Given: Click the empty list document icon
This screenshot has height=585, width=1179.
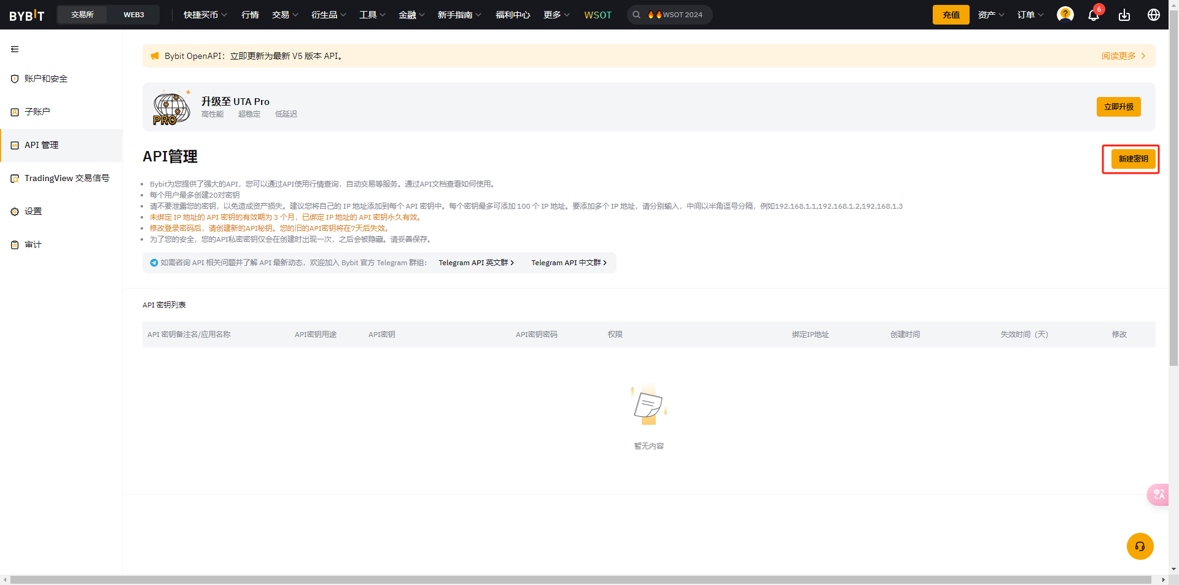Looking at the screenshot, I should [x=649, y=405].
